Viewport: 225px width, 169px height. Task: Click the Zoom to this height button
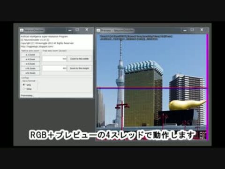pos(79,68)
